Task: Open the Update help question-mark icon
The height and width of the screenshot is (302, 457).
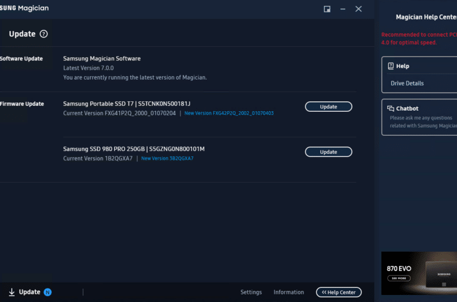Action: [44, 34]
